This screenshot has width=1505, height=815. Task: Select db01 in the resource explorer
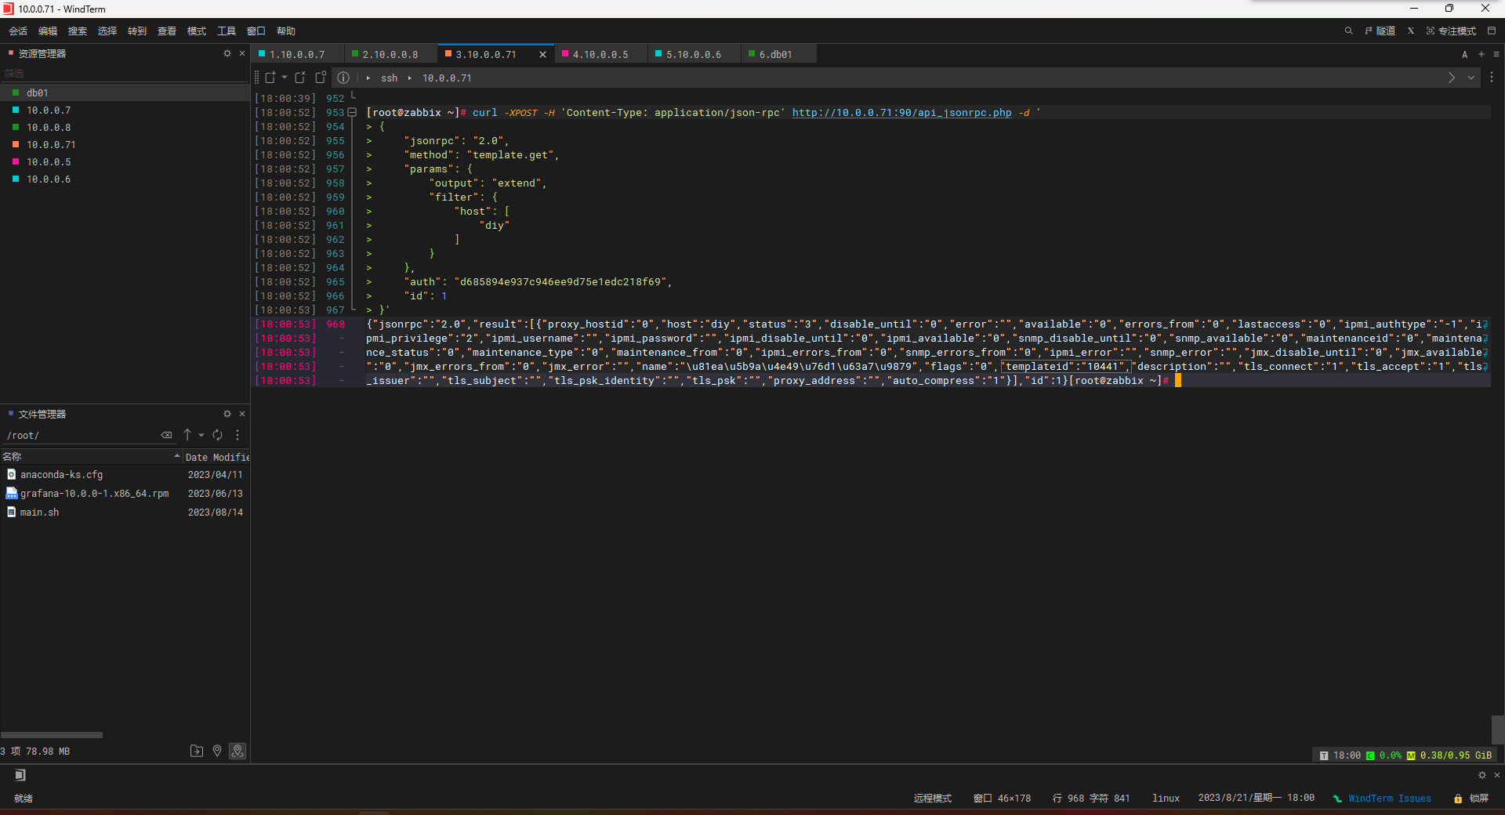pyautogui.click(x=125, y=93)
